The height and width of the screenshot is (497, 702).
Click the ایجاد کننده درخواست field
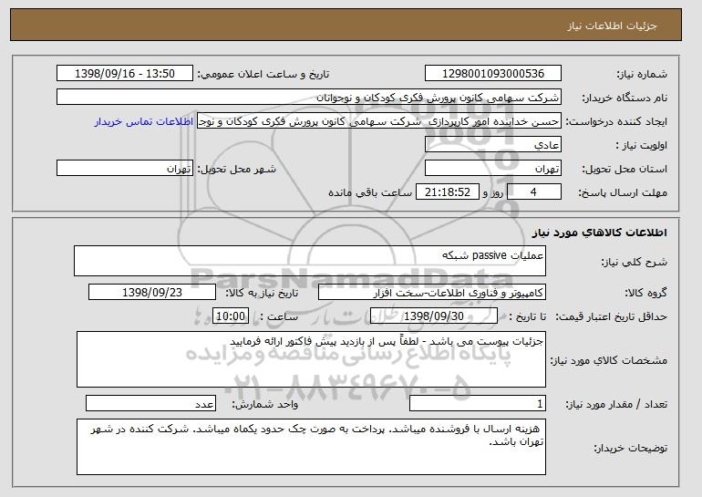click(379, 121)
